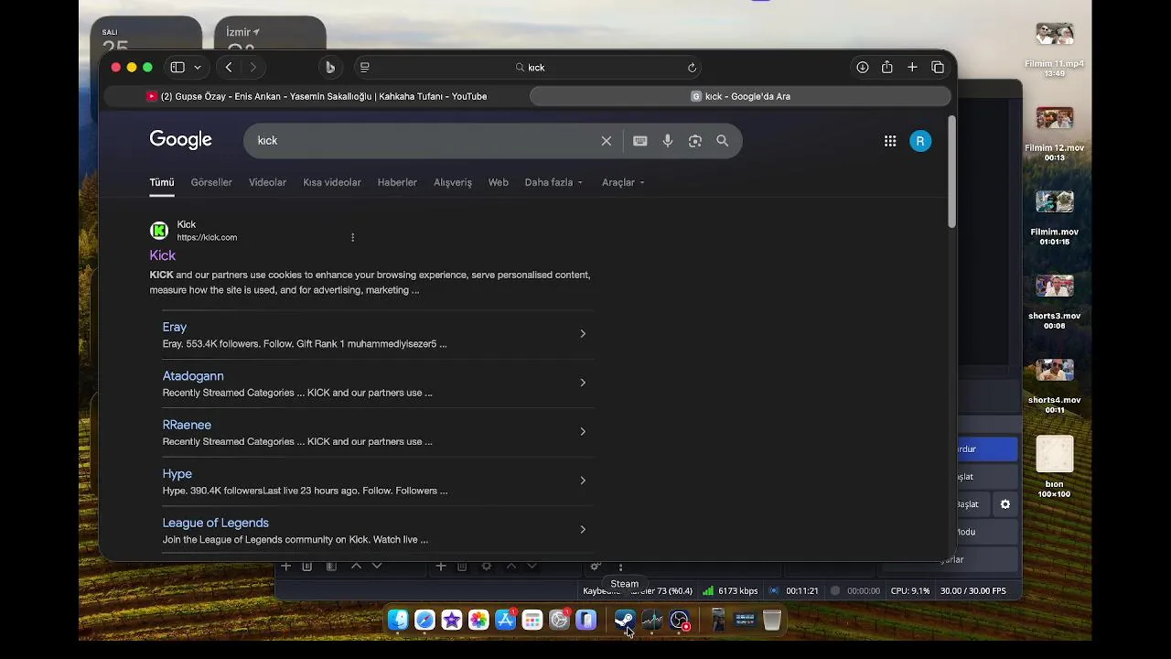1171x659 pixels.
Task: Open Finder from the Dock
Action: (398, 621)
